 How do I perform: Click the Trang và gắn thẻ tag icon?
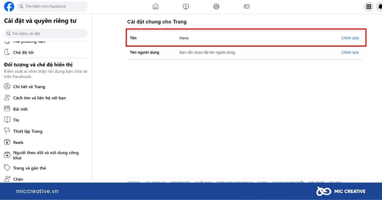(x=7, y=168)
